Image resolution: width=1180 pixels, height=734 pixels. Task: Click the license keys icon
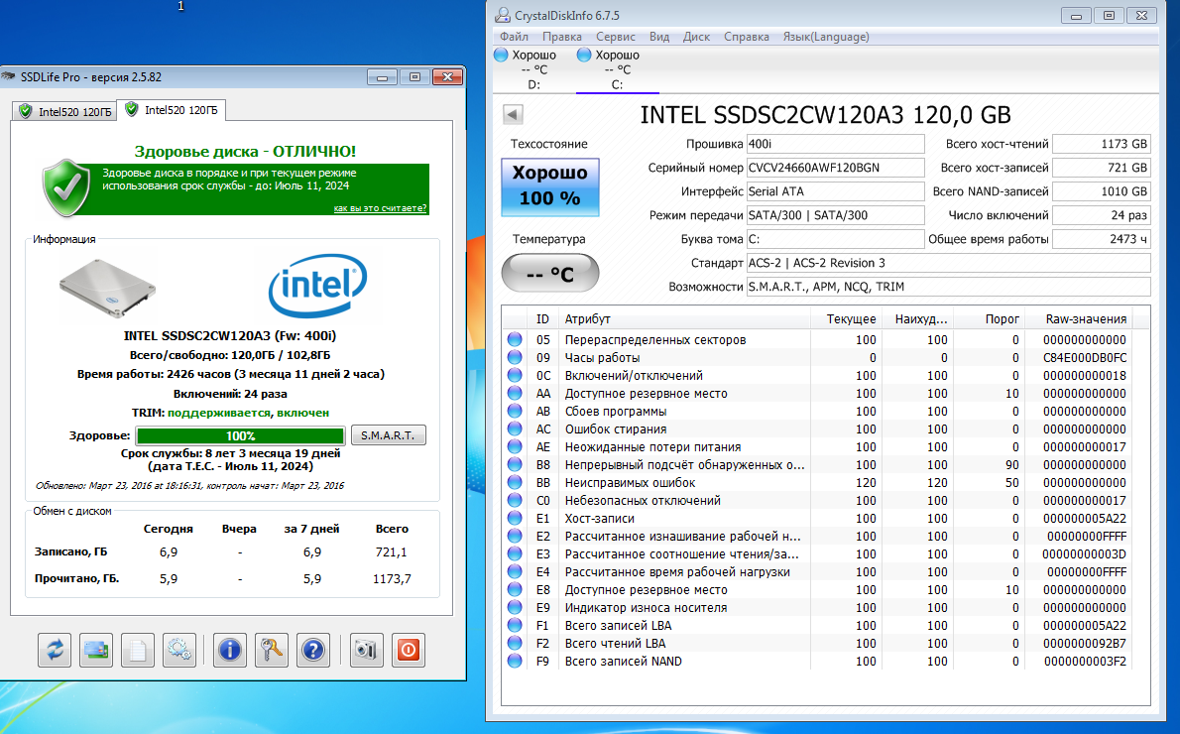point(271,651)
